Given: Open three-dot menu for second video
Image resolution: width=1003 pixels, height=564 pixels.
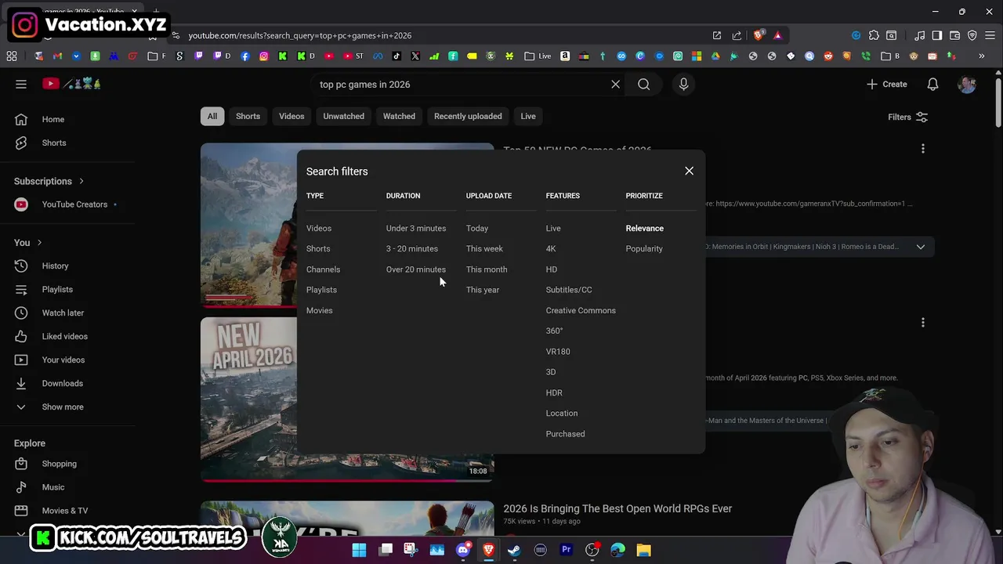Looking at the screenshot, I should tap(923, 323).
